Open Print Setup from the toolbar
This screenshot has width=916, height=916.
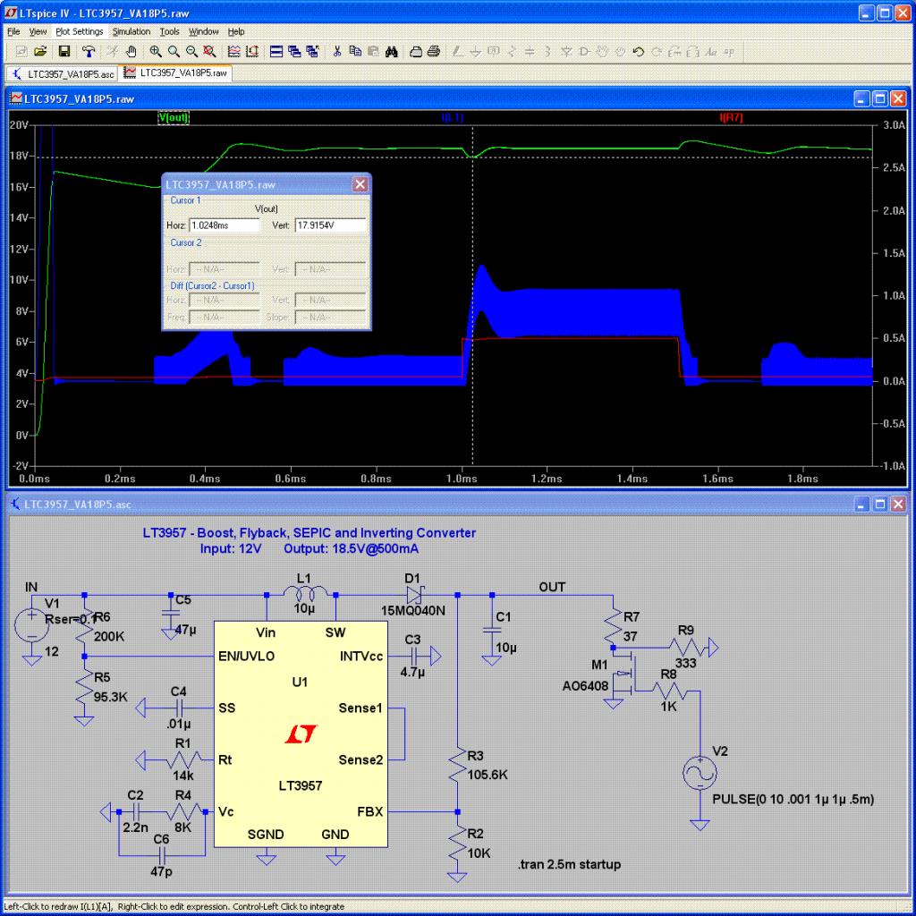(x=415, y=51)
